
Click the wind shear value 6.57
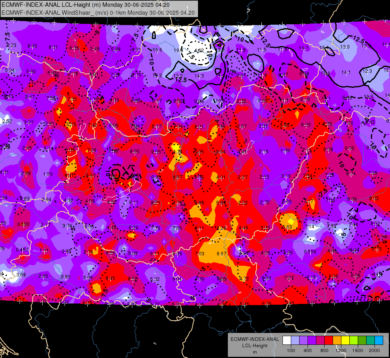pyautogui.click(x=178, y=177)
